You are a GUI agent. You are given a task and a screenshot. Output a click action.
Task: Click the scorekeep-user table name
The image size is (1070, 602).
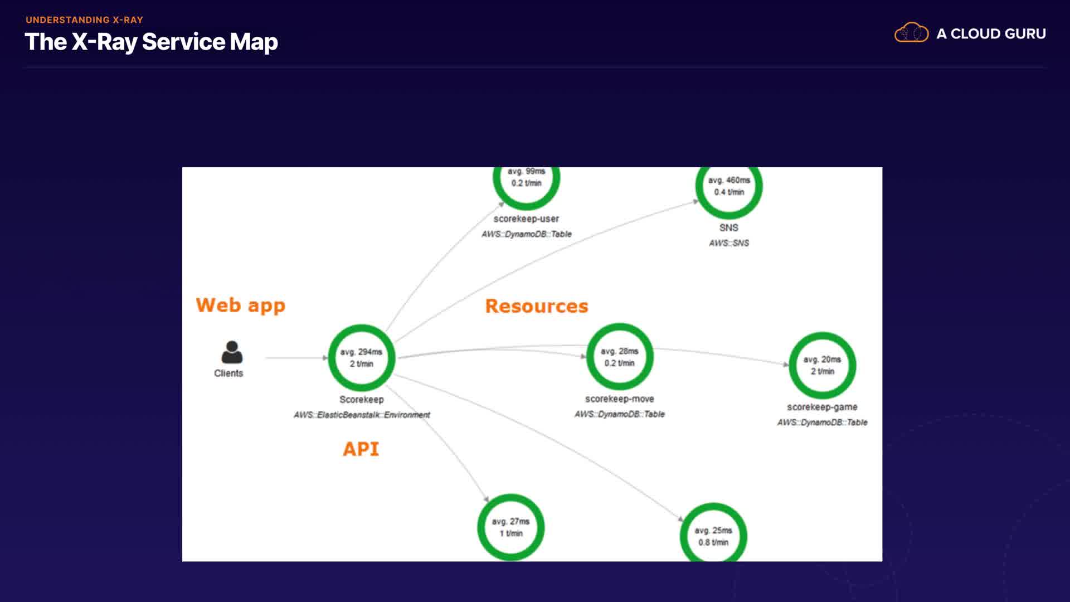click(526, 219)
